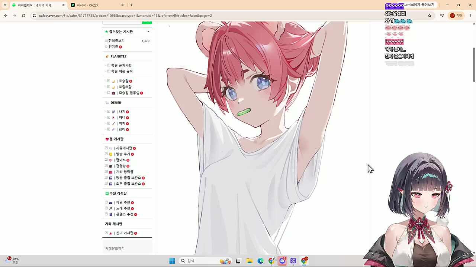
Task: Click the yellow note icon beside 방송 후기
Action: tap(110, 154)
